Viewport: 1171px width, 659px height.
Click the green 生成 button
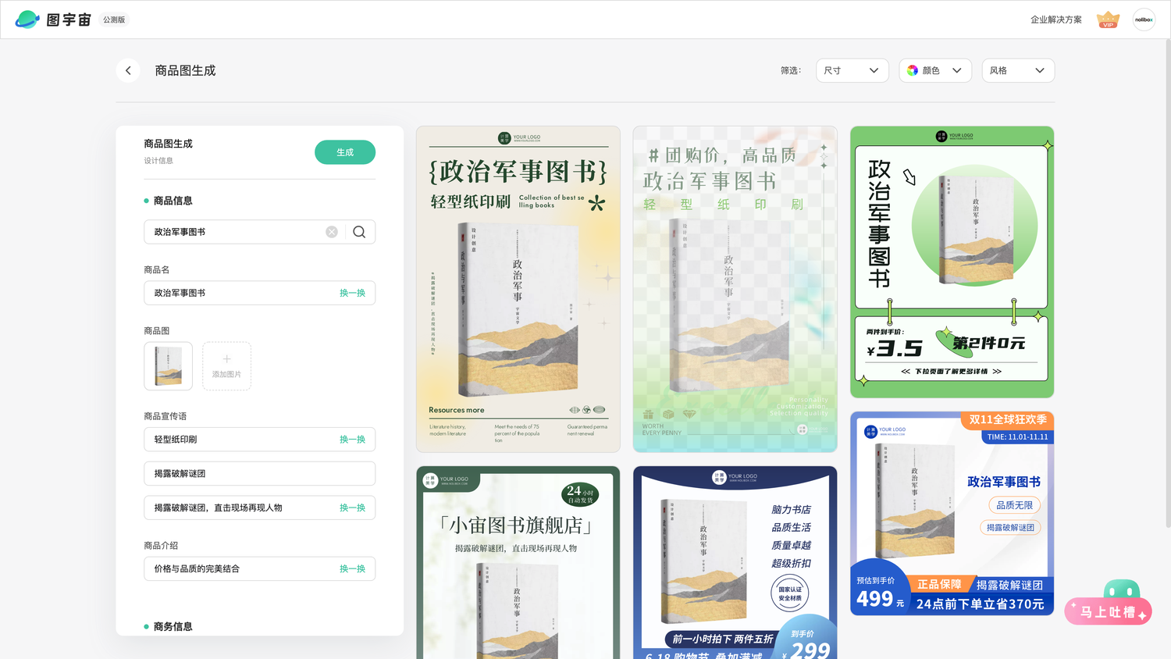point(345,152)
